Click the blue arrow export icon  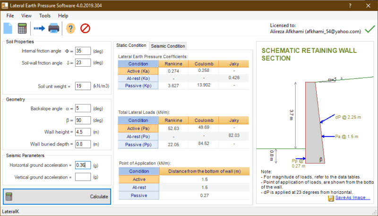click(x=39, y=28)
